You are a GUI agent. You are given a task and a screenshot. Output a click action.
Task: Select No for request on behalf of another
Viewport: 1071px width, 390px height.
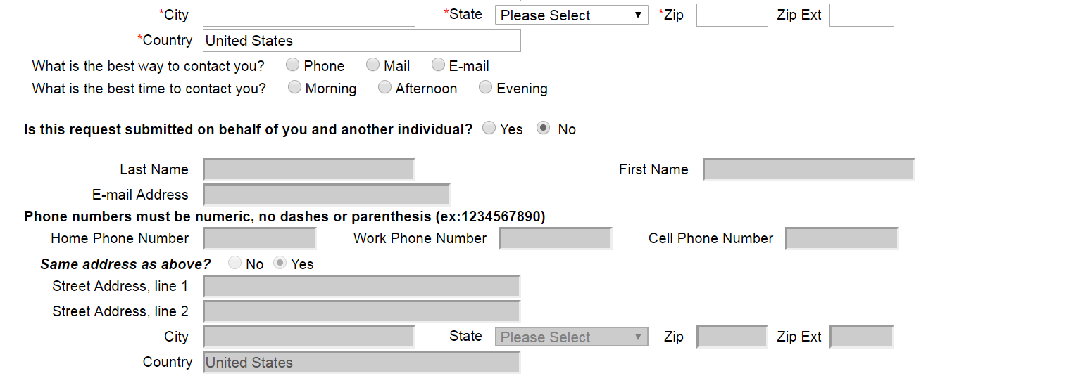point(543,129)
